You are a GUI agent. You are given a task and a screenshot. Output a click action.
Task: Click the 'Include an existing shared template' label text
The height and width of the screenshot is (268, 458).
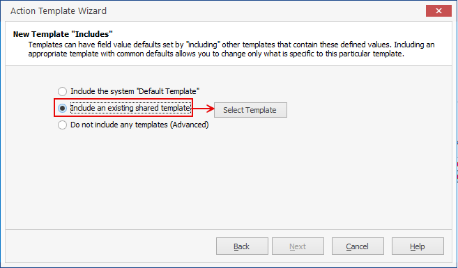(x=130, y=108)
